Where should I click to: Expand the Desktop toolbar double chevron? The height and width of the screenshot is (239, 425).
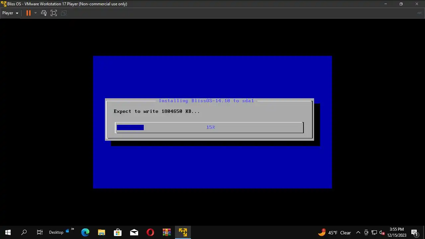click(72, 230)
